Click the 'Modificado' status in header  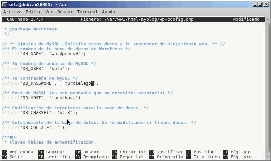(x=246, y=19)
